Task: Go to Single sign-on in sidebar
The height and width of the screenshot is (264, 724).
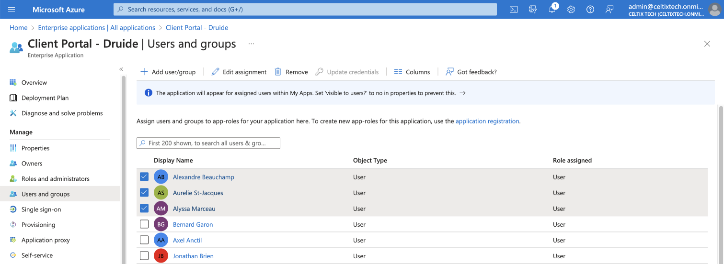Action: (41, 209)
